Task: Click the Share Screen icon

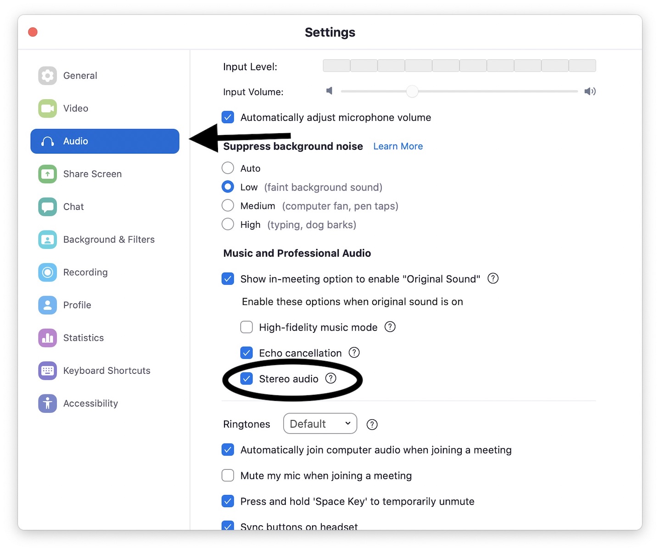Action: point(47,174)
